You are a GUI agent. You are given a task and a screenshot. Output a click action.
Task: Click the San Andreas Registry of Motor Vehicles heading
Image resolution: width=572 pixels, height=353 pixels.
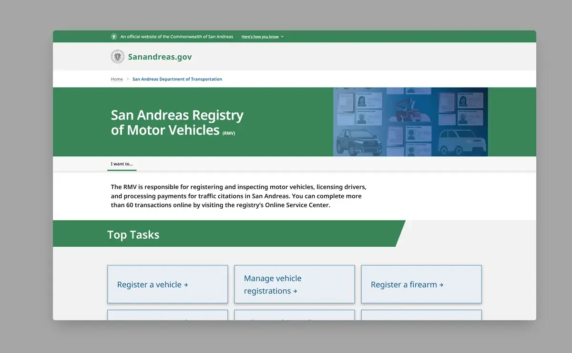177,122
